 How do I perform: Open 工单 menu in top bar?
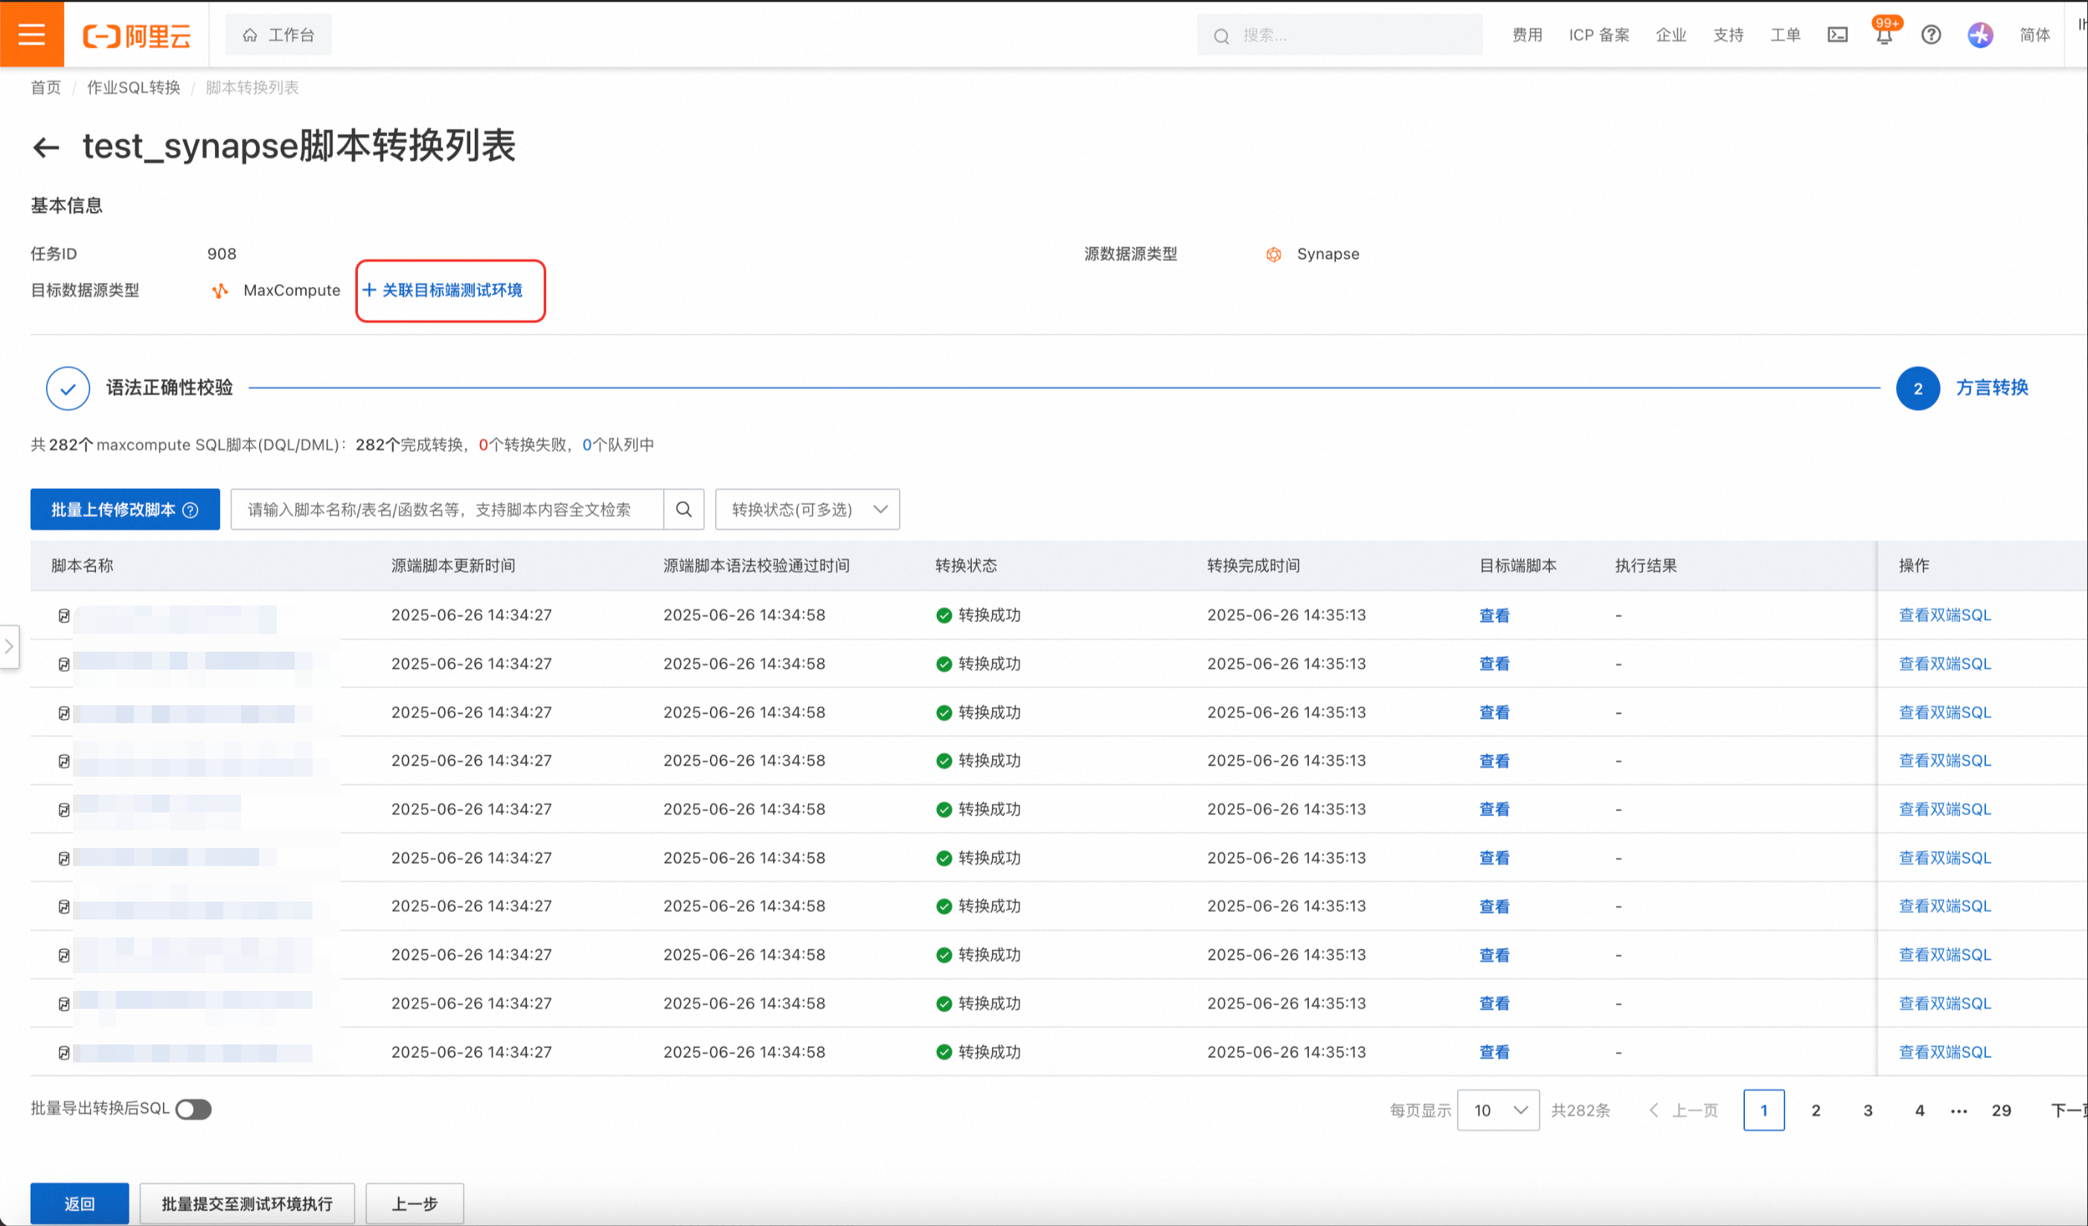click(1784, 35)
